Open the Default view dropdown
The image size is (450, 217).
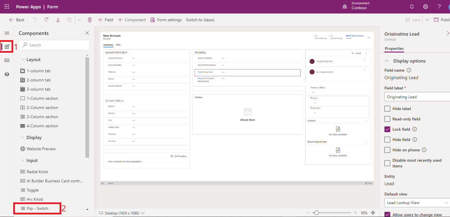click(x=417, y=203)
